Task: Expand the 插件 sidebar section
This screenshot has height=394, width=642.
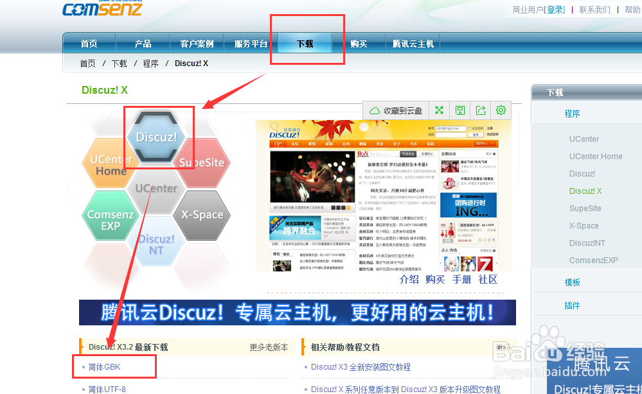Action: click(572, 305)
